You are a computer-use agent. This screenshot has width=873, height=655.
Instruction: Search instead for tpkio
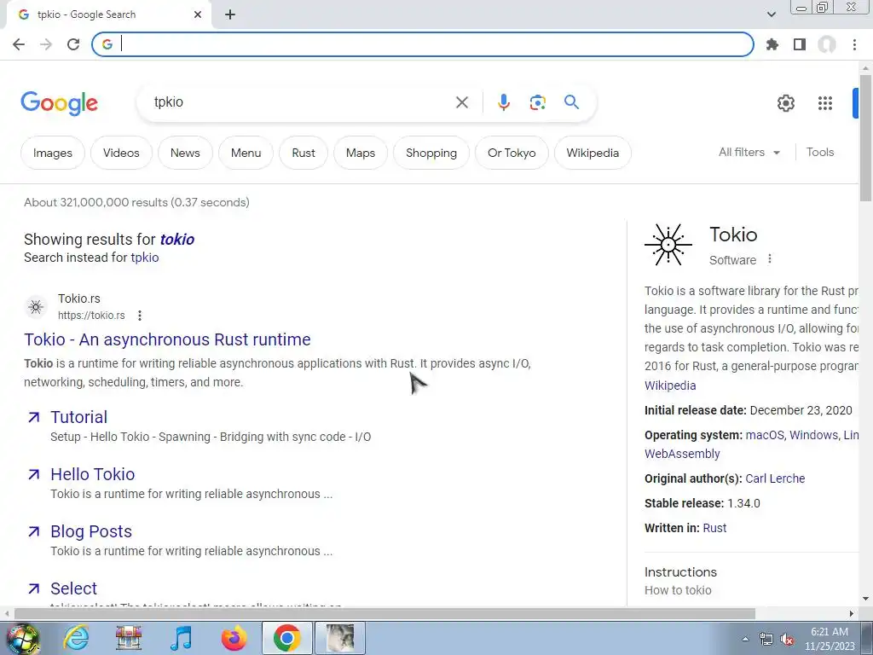click(x=145, y=258)
